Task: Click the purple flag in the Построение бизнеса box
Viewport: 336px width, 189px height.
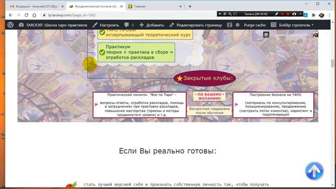Action: pos(236,104)
